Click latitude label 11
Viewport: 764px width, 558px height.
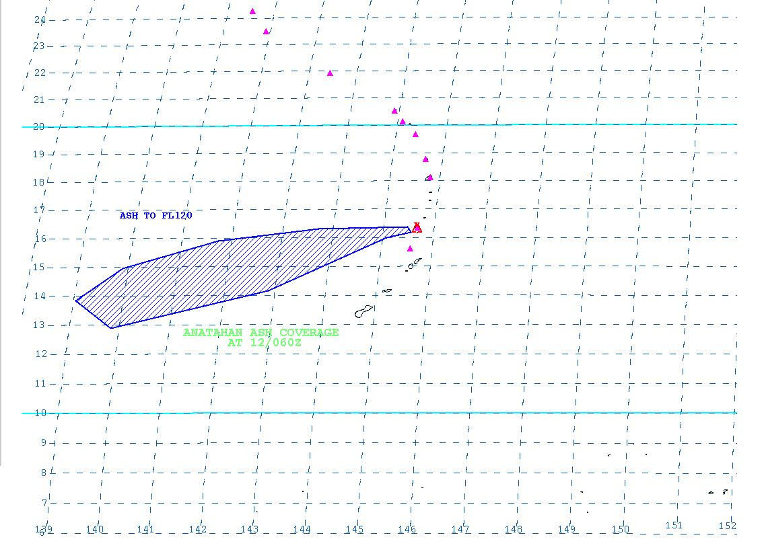40,383
